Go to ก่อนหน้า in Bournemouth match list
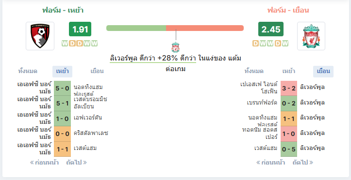 pyautogui.click(x=44, y=163)
